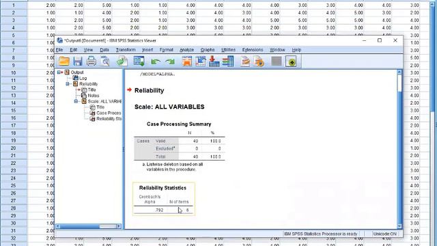Select row 1 header in Data Editor
This screenshot has width=437, height=246.
[14, 5]
